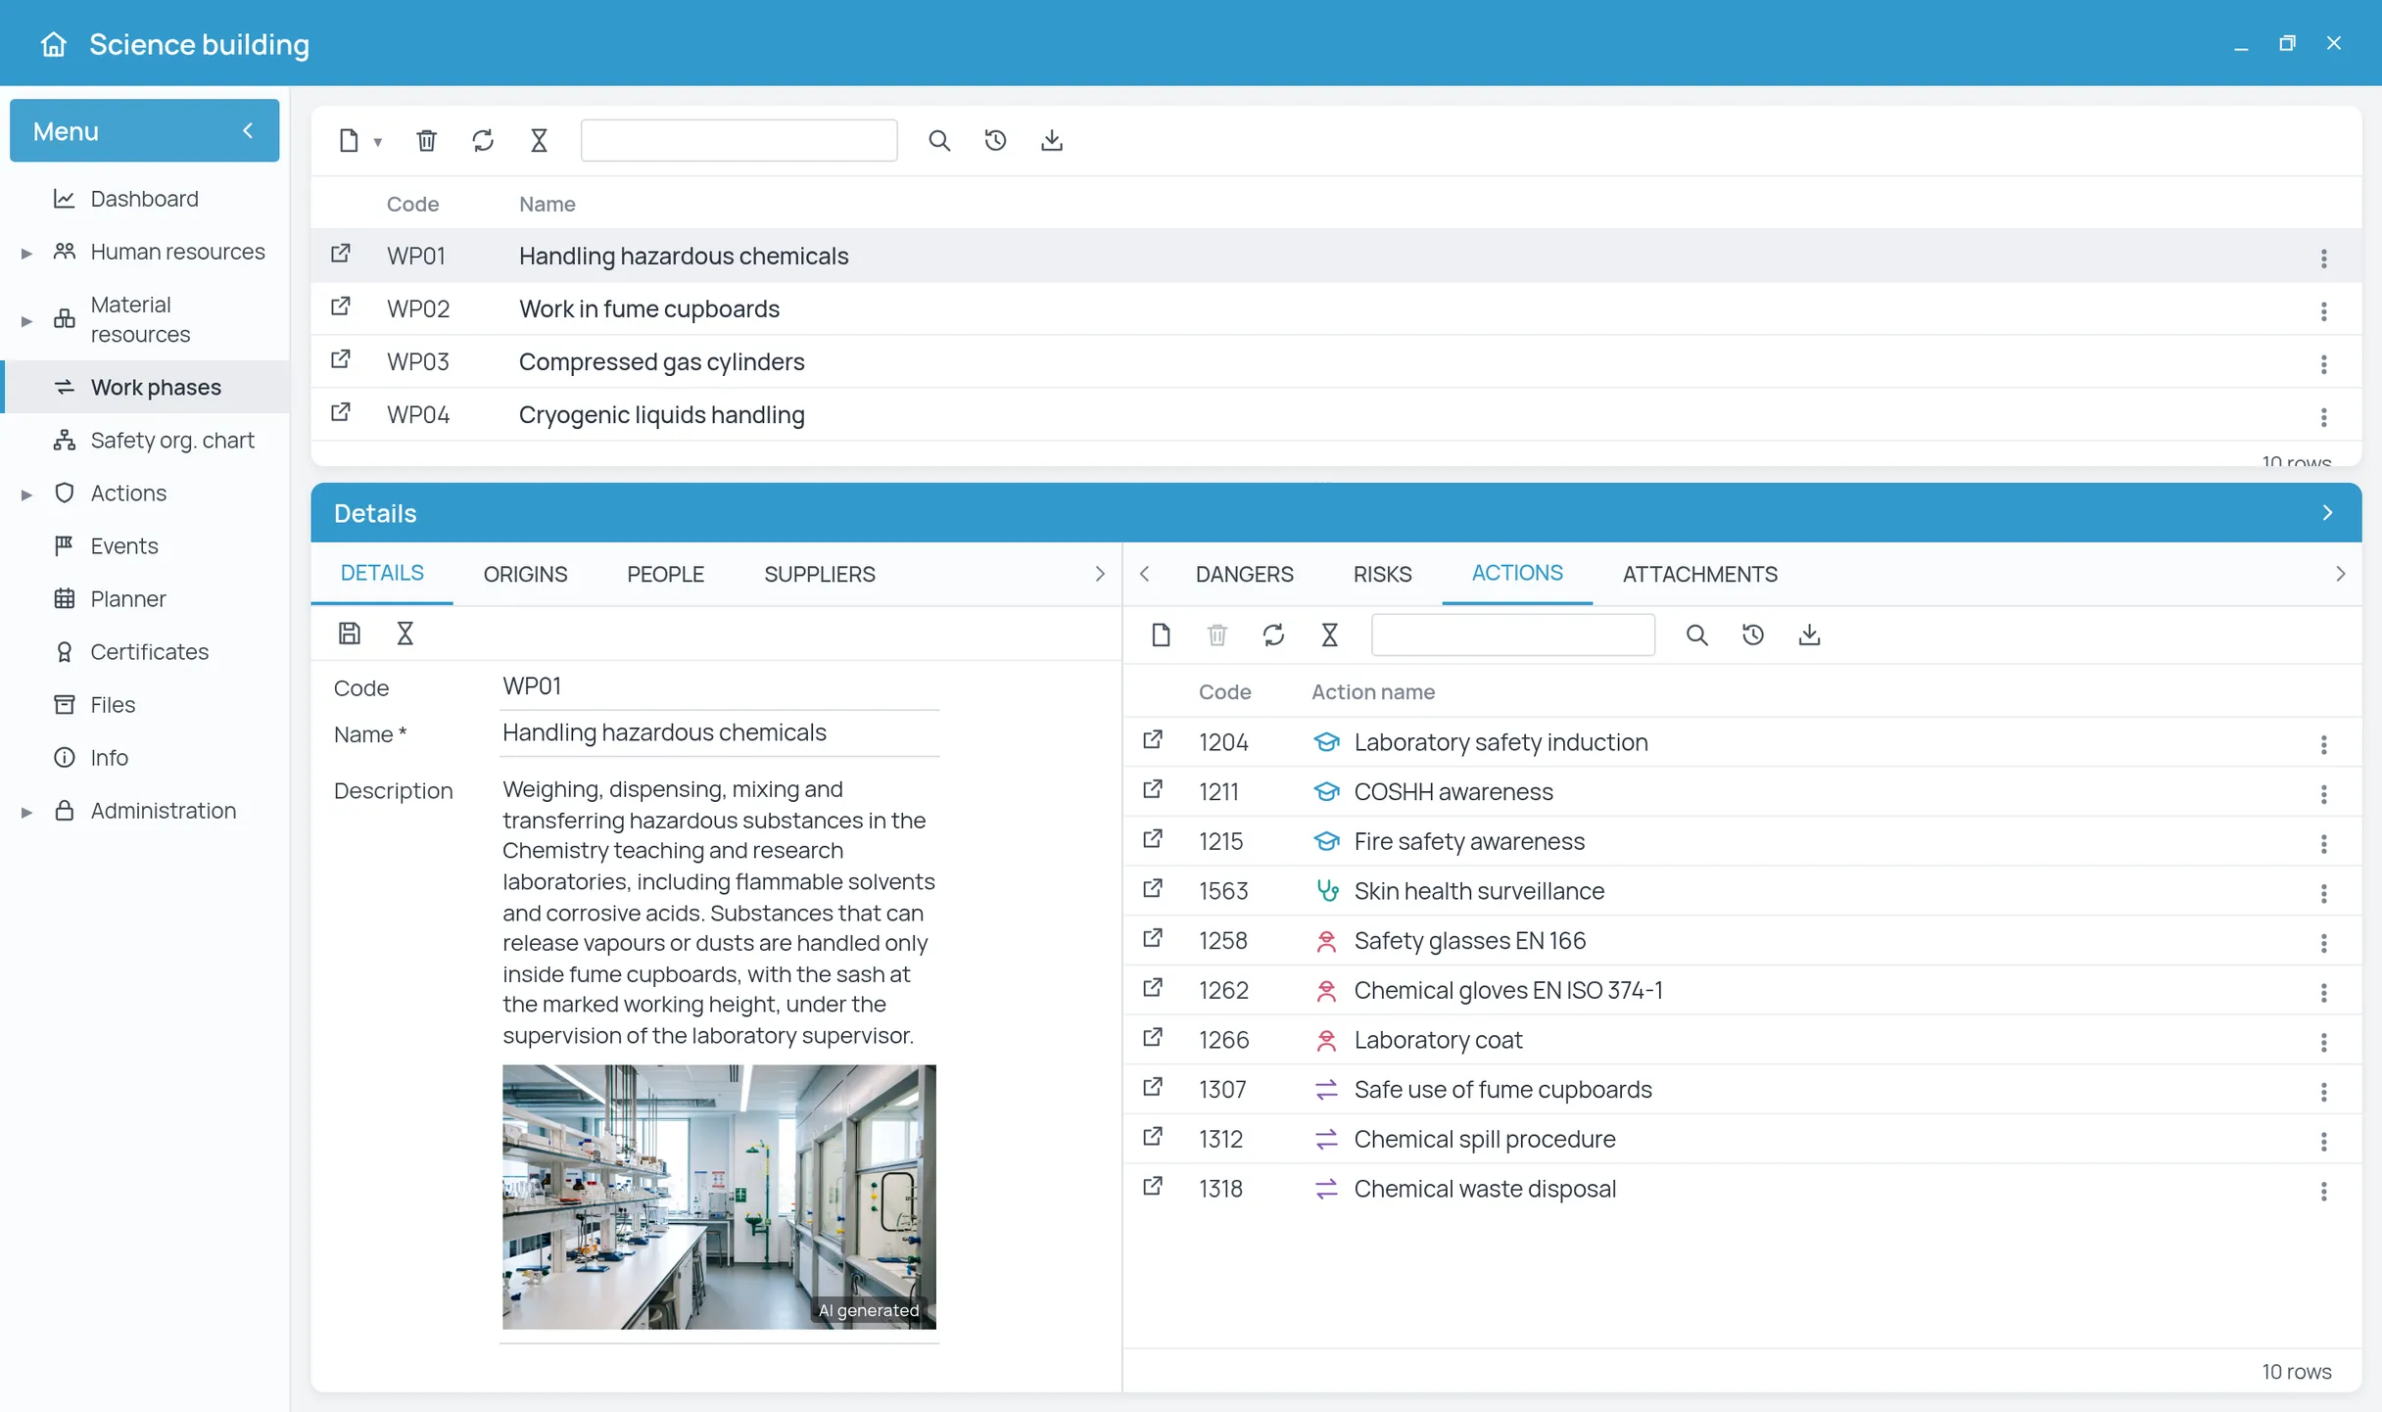Click the home icon beside Science building
Viewport: 2382px width, 1412px height.
(54, 44)
